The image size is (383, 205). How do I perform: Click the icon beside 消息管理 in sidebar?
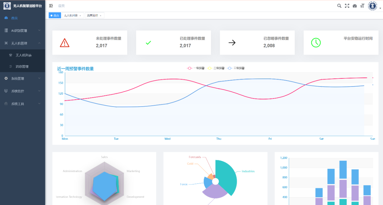[x=11, y=66]
